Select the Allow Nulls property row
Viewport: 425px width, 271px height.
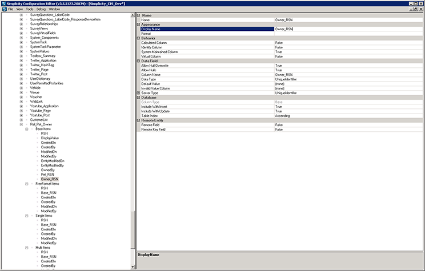[282, 70]
